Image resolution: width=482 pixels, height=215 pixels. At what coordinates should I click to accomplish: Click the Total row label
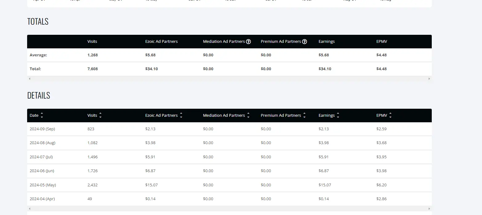click(x=35, y=69)
